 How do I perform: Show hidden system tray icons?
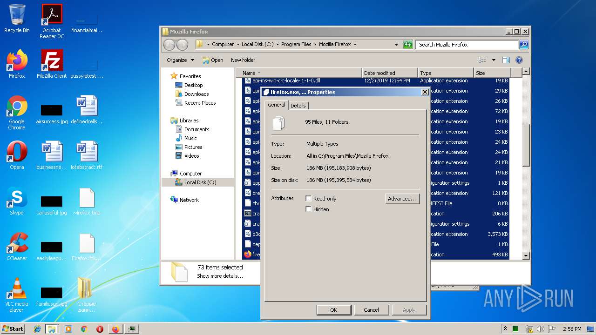(x=505, y=328)
